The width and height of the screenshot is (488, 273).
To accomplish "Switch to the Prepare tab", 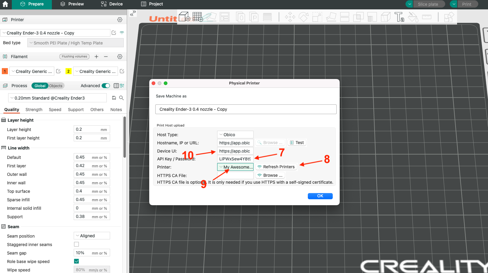I will pos(32,4).
